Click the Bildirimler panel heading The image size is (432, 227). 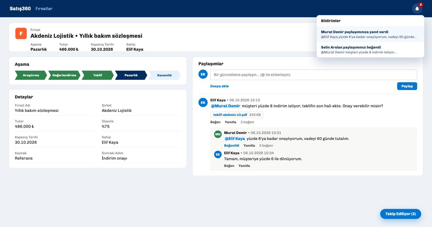coord(331,21)
